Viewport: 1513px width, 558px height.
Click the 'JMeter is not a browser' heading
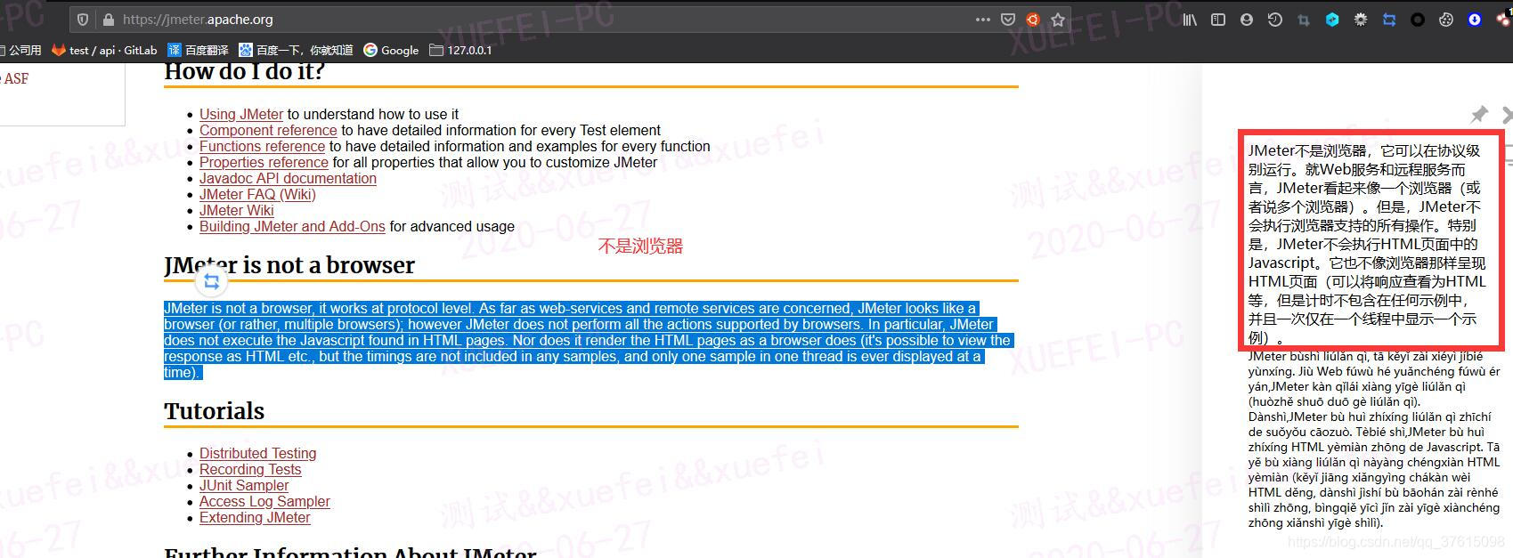(289, 265)
